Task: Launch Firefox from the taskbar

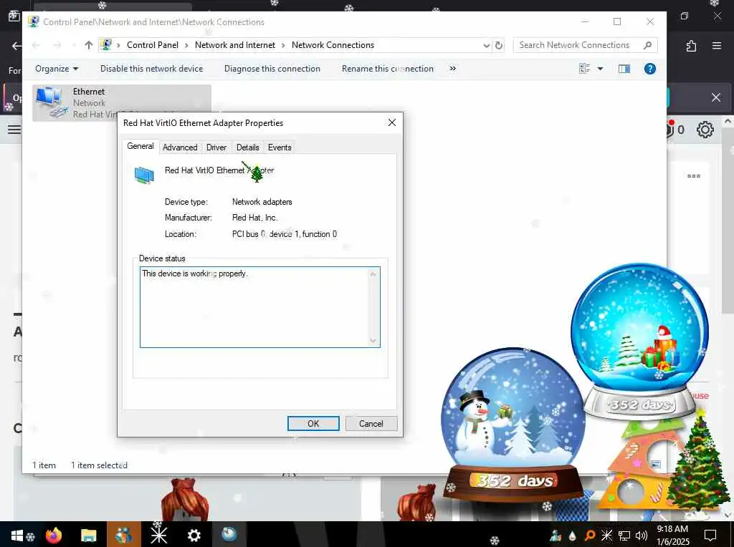Action: (x=53, y=535)
